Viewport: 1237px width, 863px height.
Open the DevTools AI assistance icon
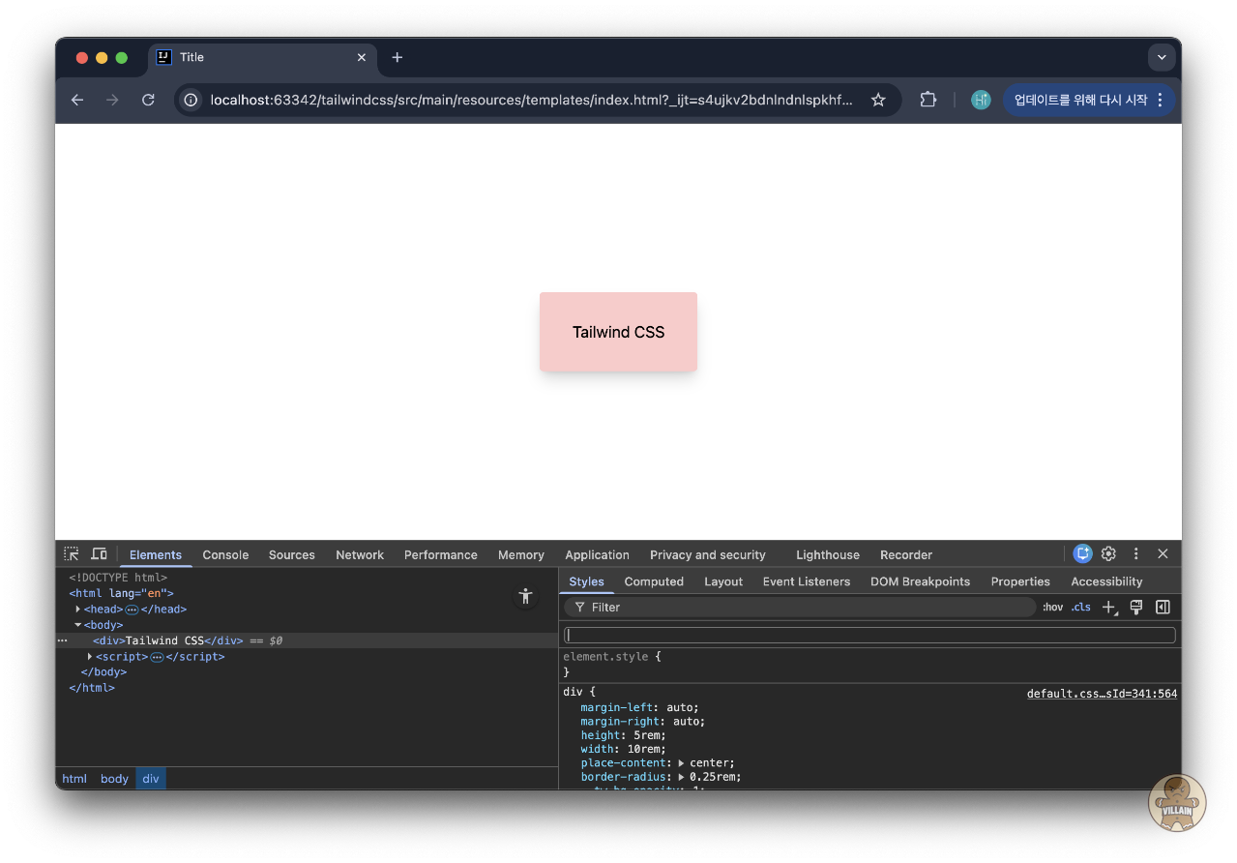coord(1082,554)
